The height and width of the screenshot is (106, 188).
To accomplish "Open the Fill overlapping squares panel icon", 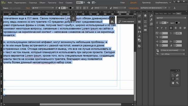I will point(139,40).
